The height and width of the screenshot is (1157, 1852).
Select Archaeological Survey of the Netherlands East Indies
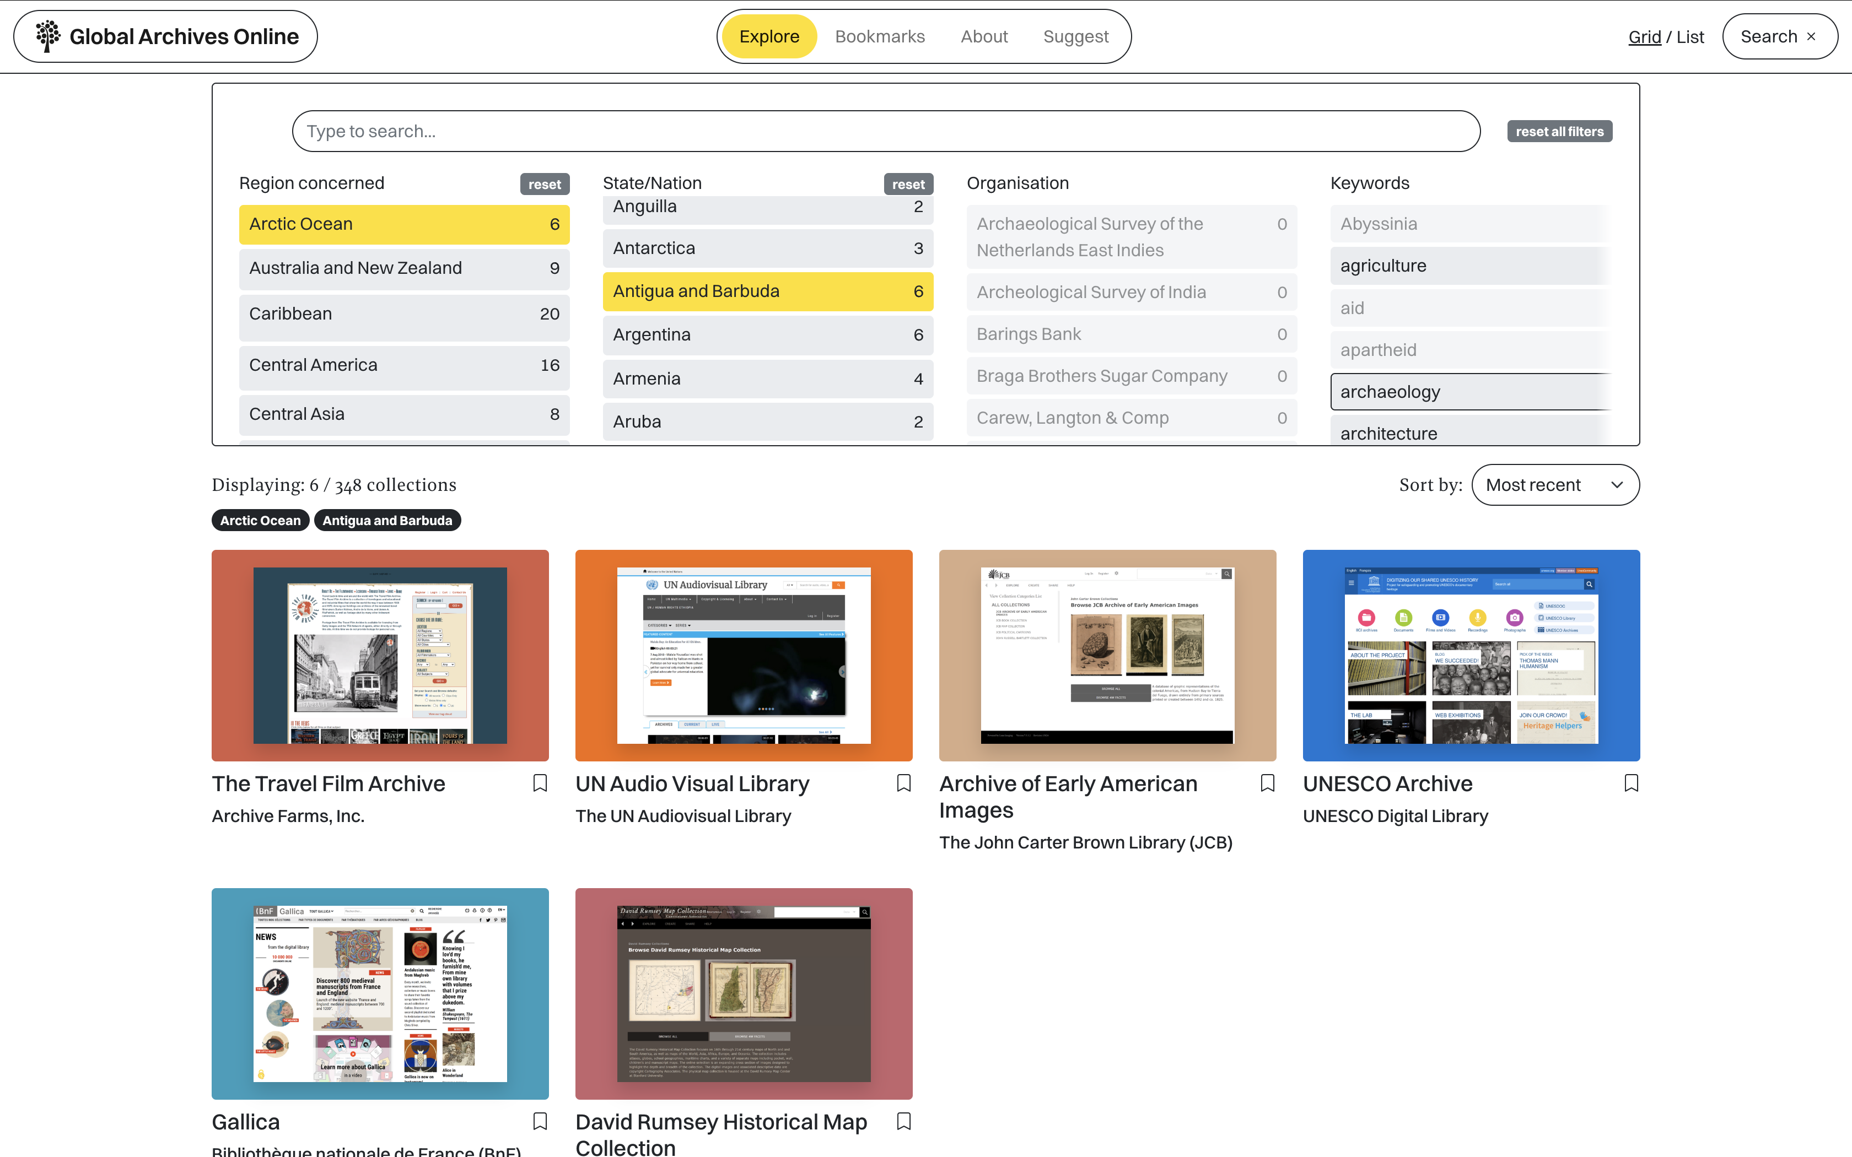pos(1131,237)
